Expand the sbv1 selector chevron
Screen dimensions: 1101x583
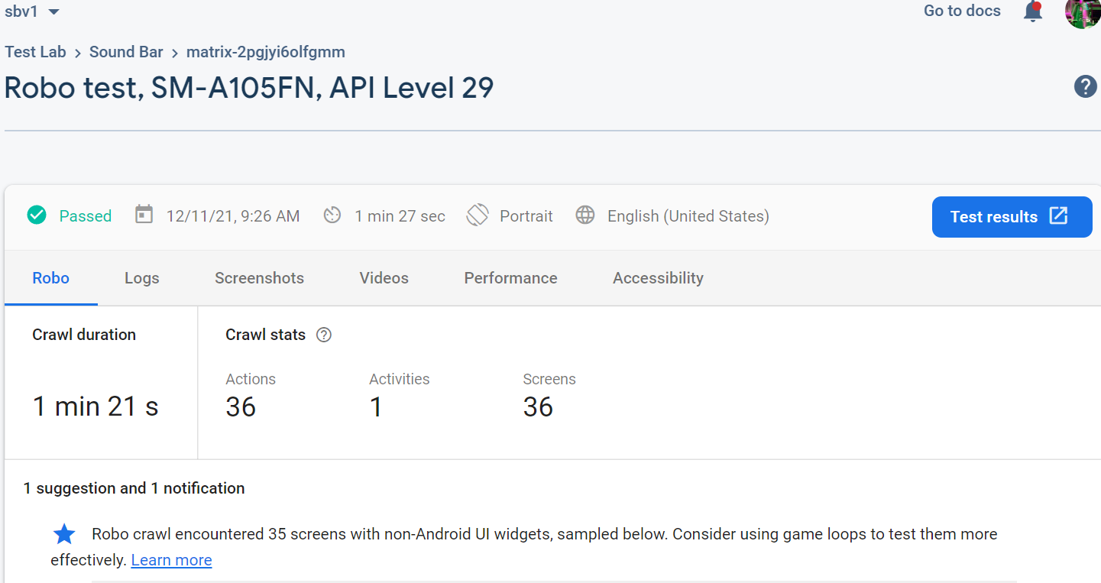click(52, 11)
